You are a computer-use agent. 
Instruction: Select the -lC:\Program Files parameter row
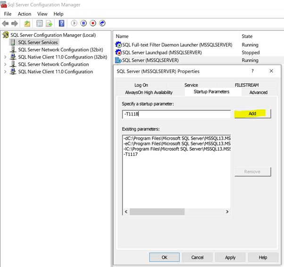177,149
